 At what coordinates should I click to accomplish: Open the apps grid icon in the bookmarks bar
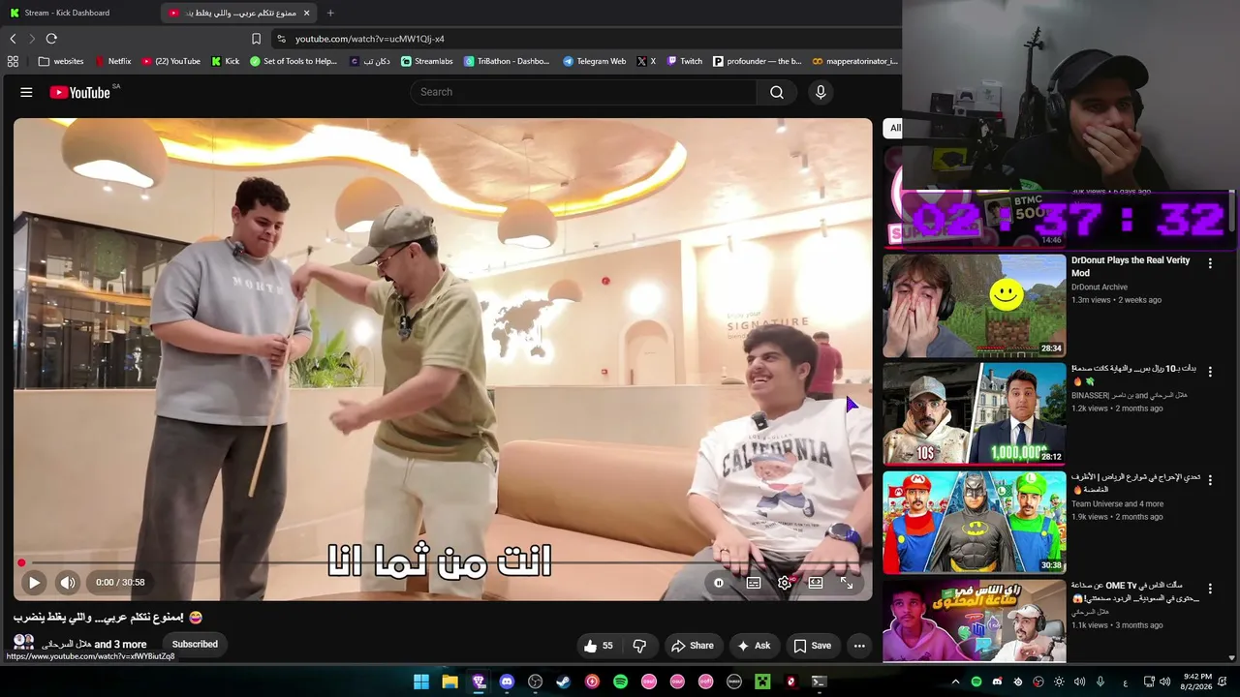point(13,61)
